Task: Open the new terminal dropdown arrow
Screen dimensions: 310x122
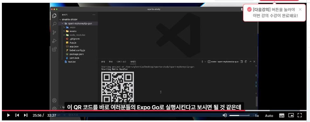Action: tap(205, 62)
